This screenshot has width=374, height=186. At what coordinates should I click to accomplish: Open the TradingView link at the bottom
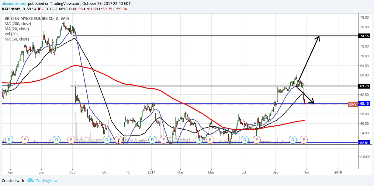(x=47, y=181)
